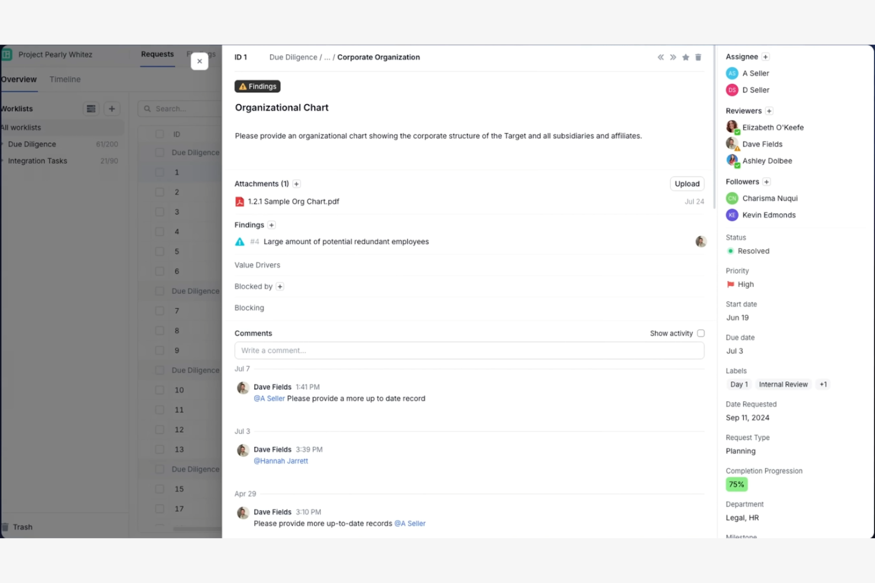
Task: Expand the Integration Tasks worklist
Action: [4, 160]
